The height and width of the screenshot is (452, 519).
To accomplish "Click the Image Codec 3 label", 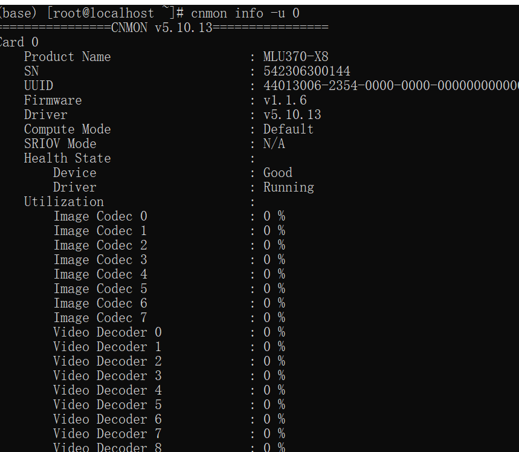I will [100, 260].
